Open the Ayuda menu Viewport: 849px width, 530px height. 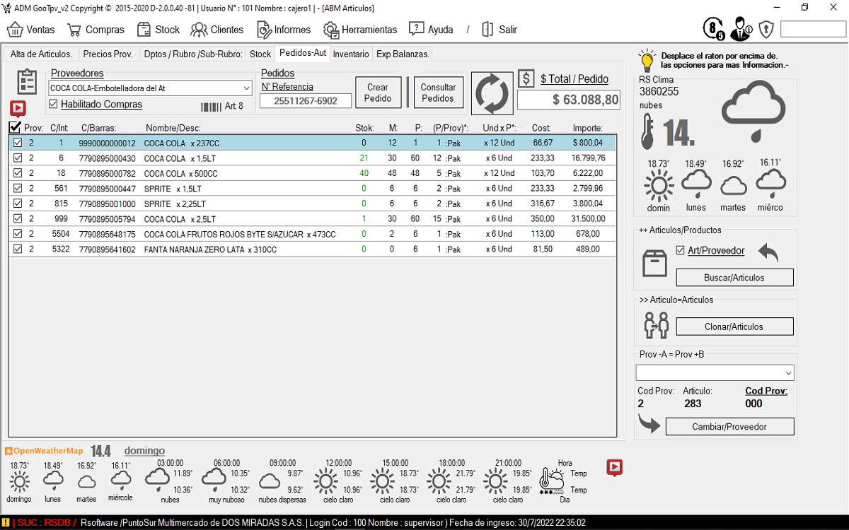pyautogui.click(x=431, y=30)
